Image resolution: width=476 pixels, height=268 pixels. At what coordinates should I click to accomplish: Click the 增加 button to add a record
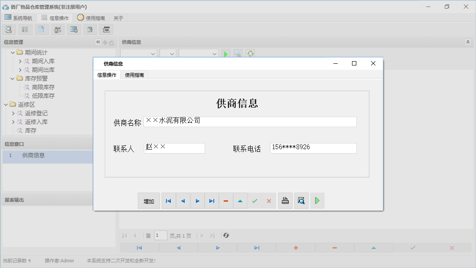pyautogui.click(x=149, y=200)
